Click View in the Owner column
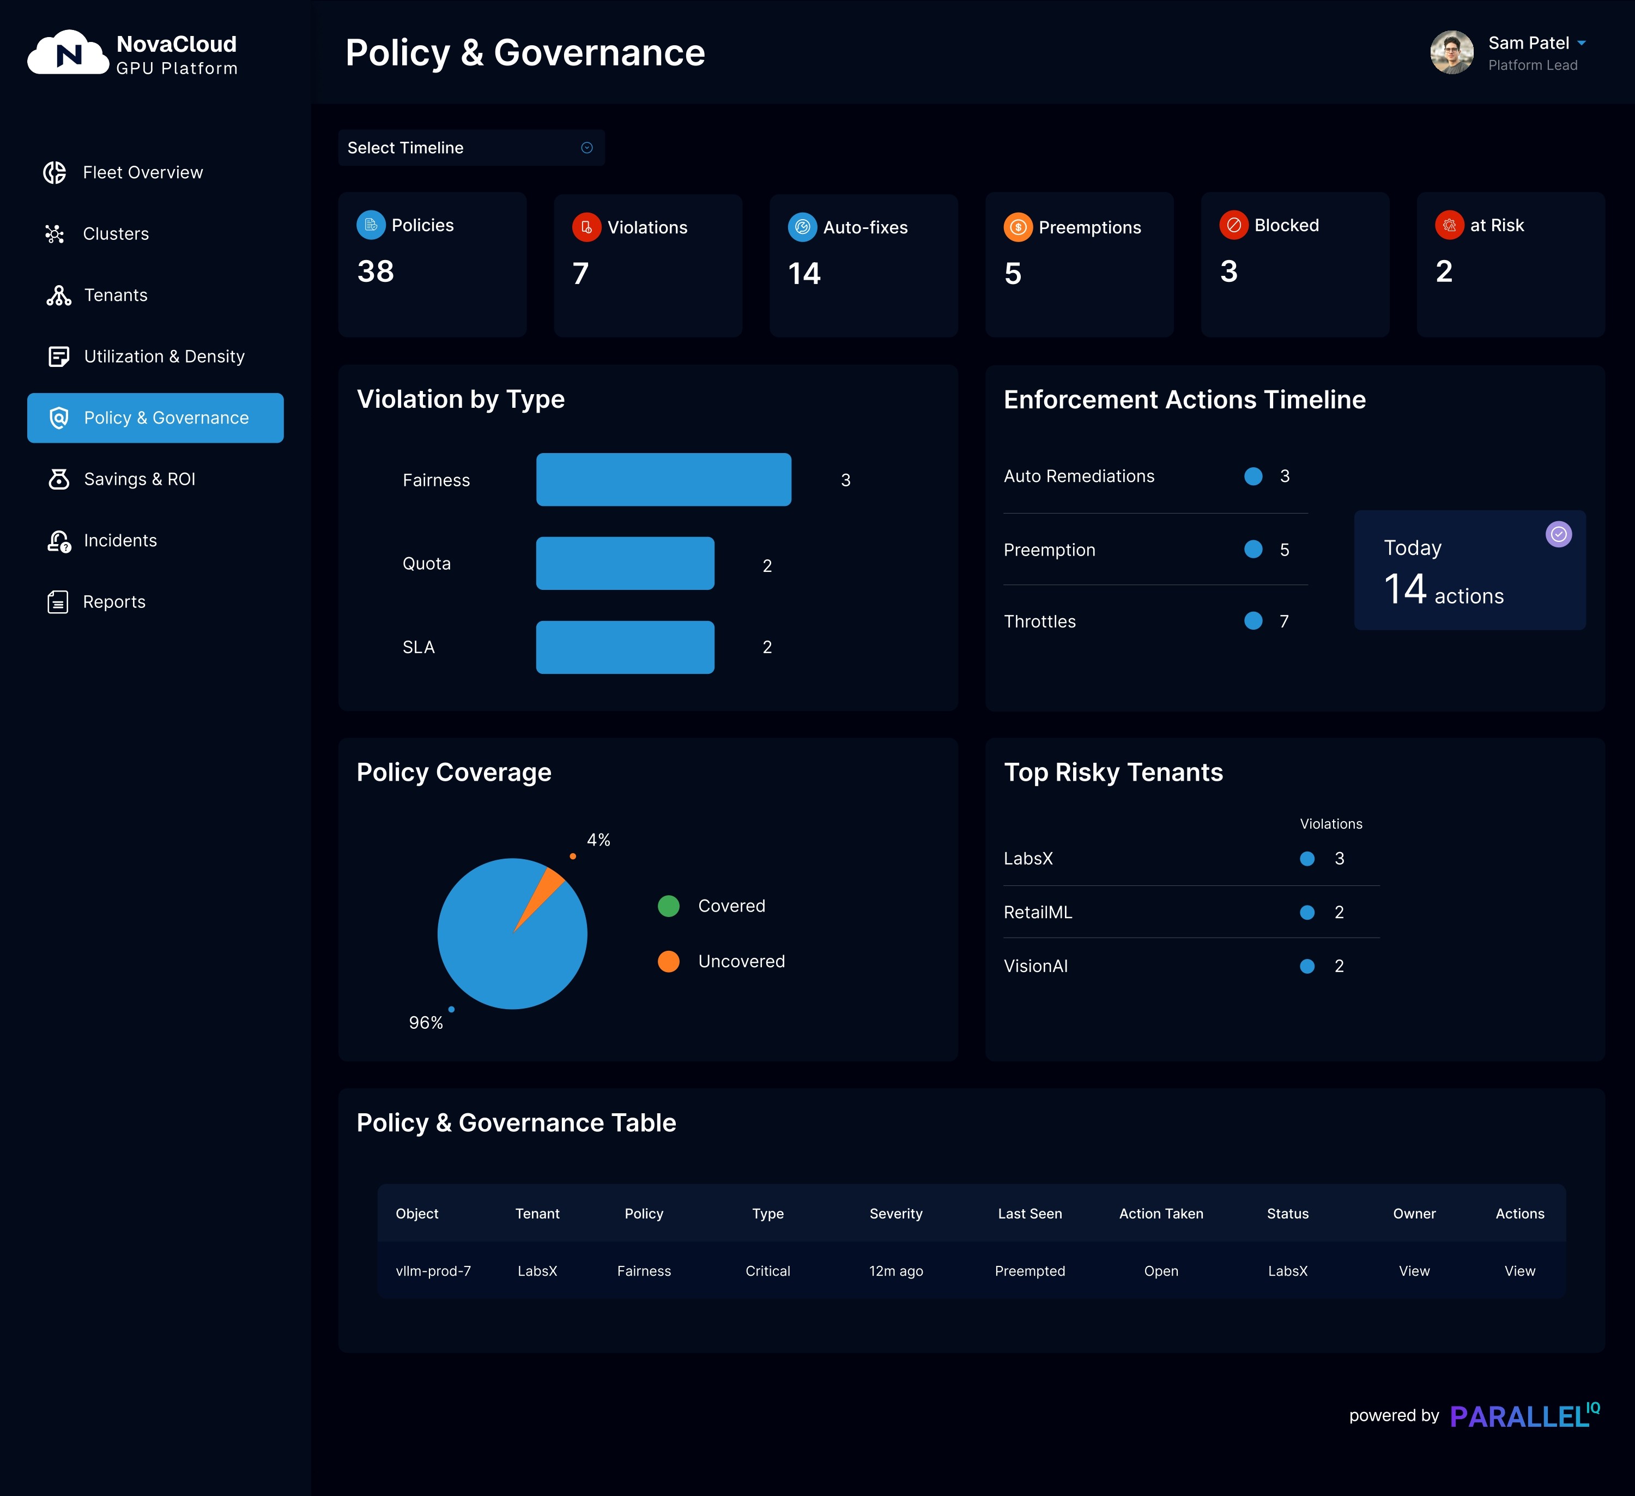 click(1414, 1271)
